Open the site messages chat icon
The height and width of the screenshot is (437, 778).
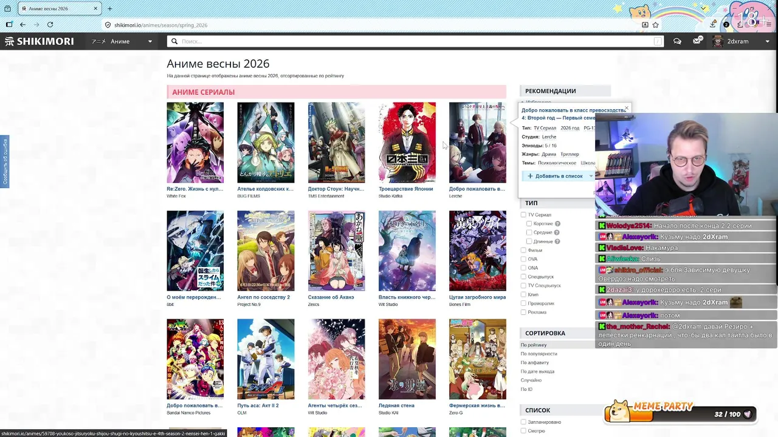[x=677, y=41]
